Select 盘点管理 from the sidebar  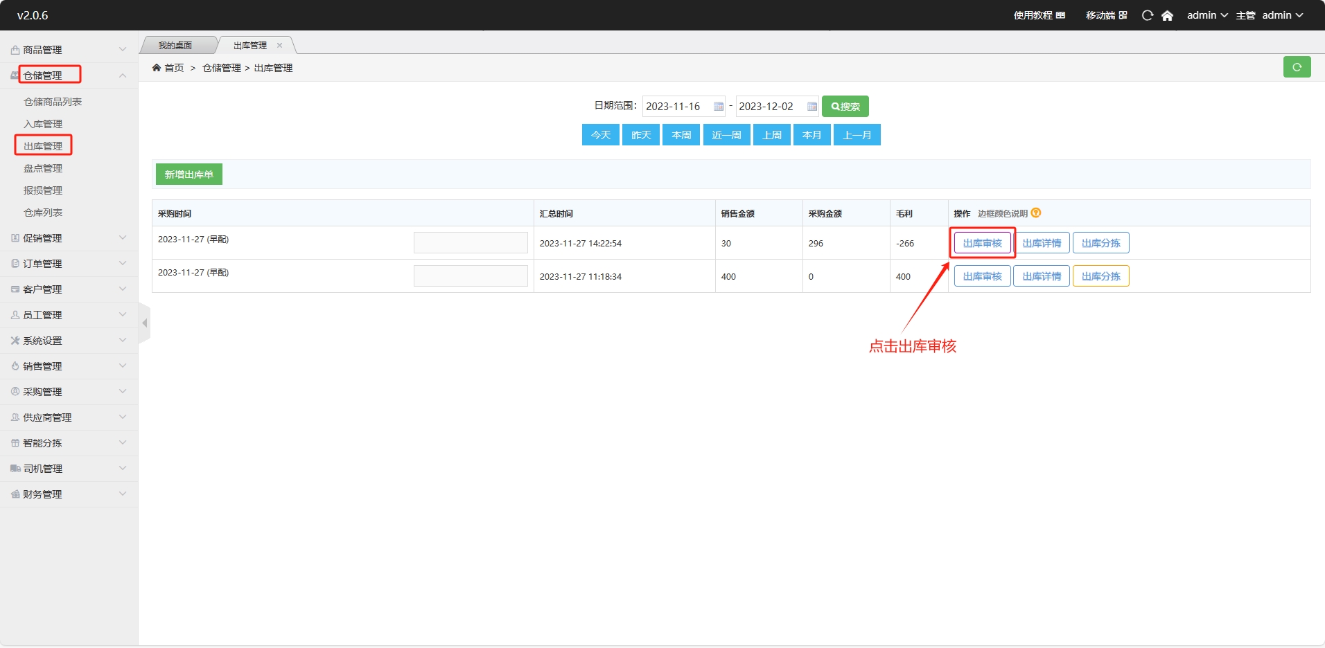(43, 168)
